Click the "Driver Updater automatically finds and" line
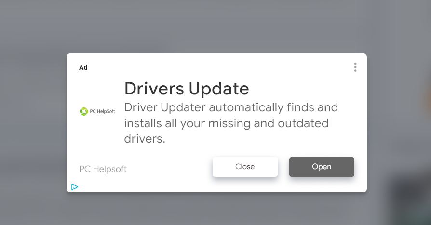This screenshot has height=225, width=431. click(231, 107)
